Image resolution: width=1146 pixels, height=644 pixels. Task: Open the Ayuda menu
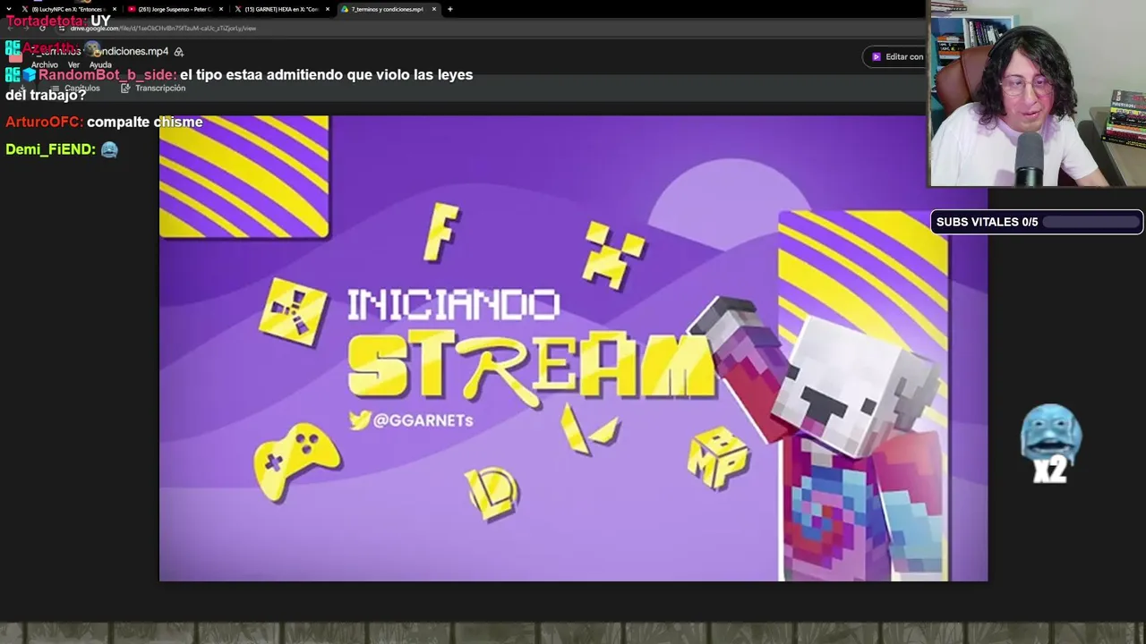(100, 64)
